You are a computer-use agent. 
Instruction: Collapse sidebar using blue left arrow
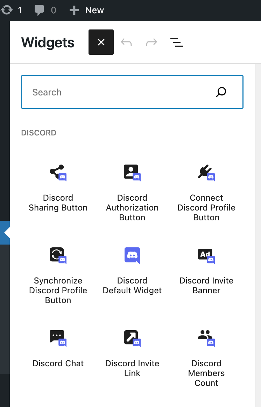[x=5, y=233]
